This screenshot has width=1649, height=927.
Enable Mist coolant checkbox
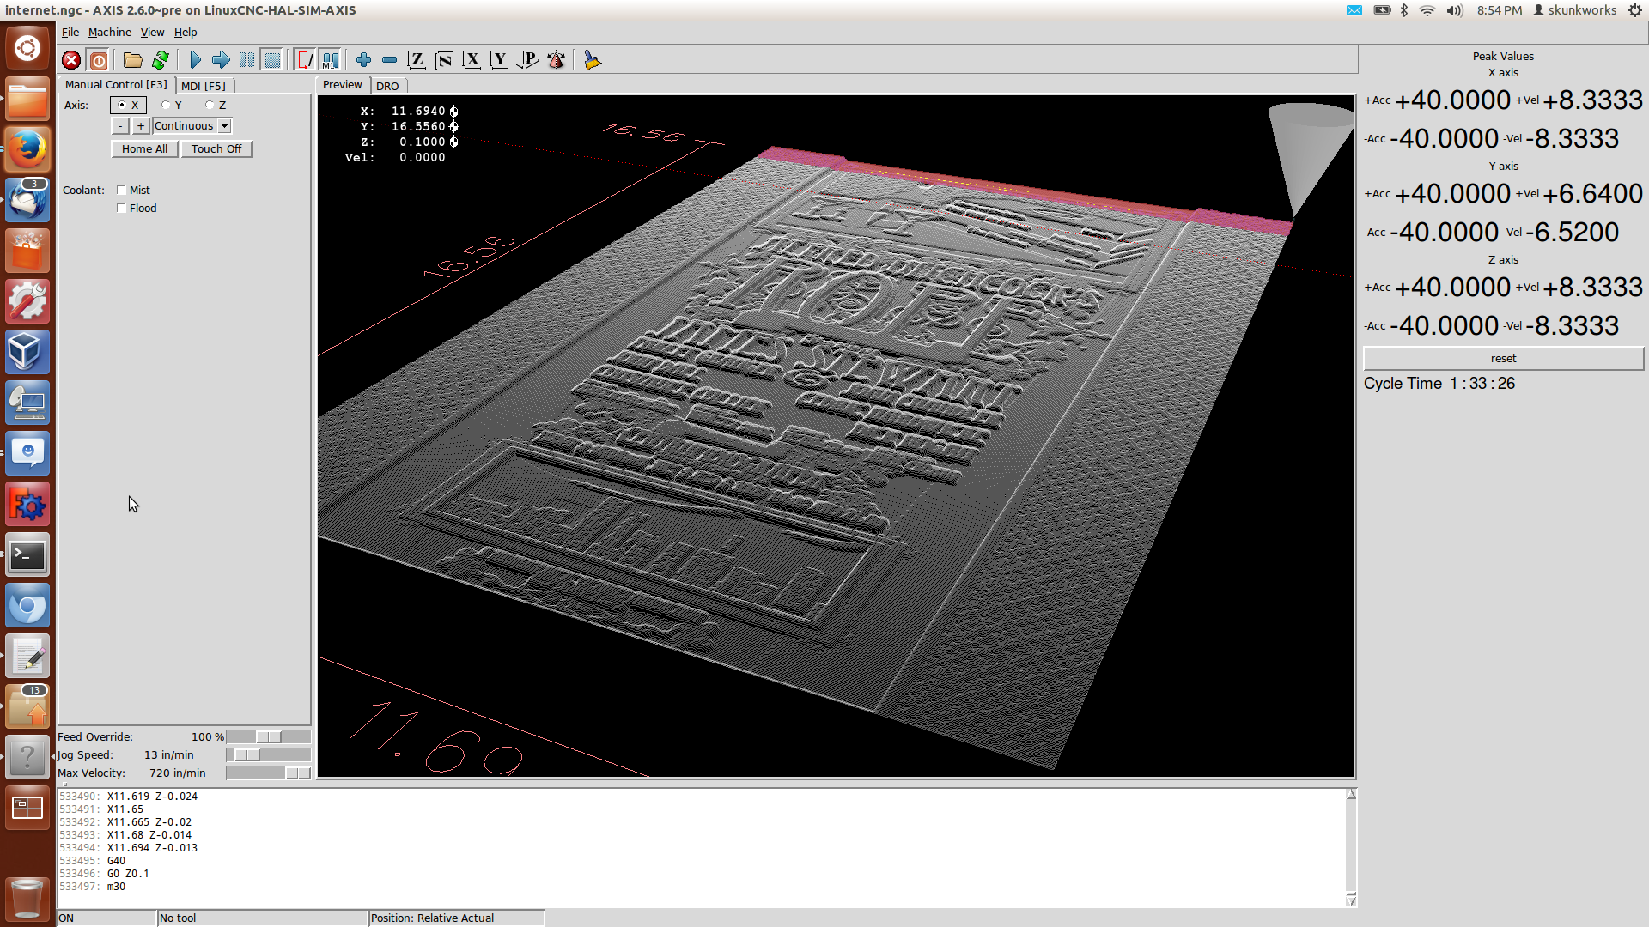[x=133, y=191]
